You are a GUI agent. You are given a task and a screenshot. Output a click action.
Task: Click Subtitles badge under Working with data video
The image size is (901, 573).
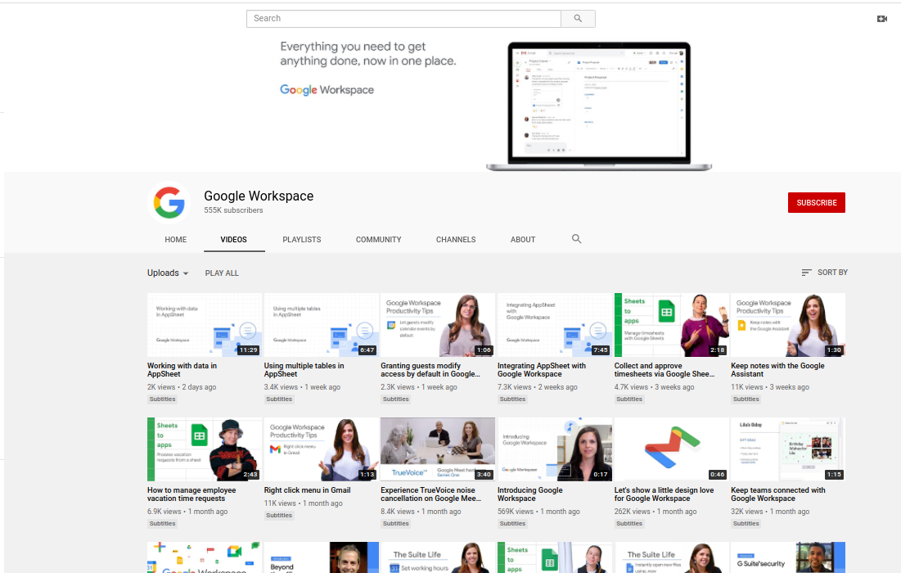[163, 399]
